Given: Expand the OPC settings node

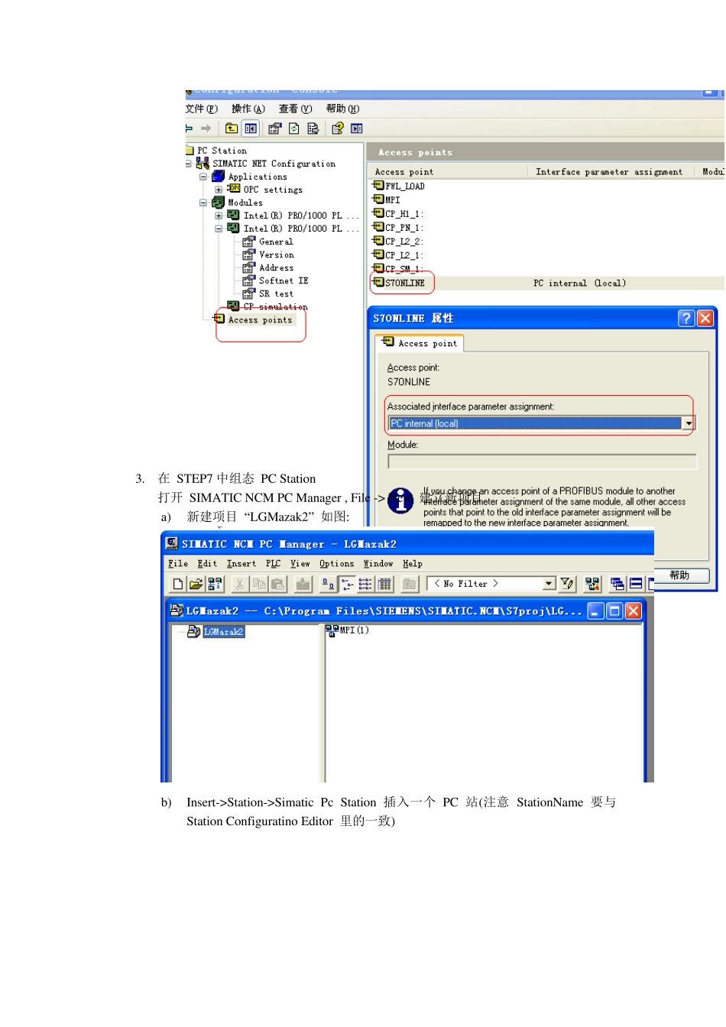Looking at the screenshot, I should click(219, 190).
